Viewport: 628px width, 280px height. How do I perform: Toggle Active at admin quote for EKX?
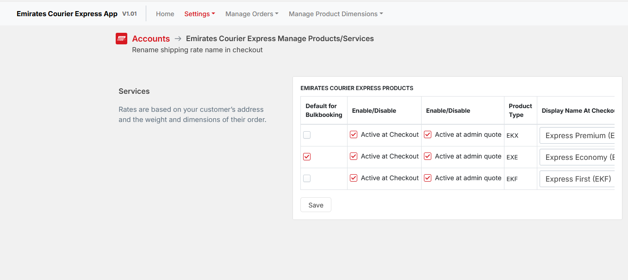[x=428, y=134]
